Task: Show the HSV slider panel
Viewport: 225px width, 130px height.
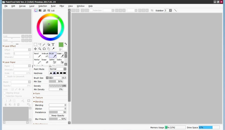Action: [44, 10]
